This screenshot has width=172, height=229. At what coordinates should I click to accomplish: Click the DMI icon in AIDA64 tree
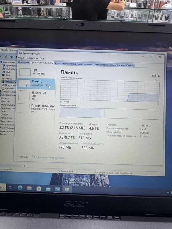point(3,72)
